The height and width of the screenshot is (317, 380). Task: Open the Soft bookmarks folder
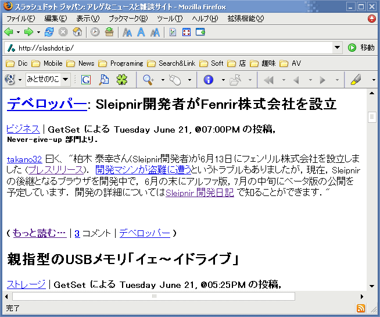211,63
